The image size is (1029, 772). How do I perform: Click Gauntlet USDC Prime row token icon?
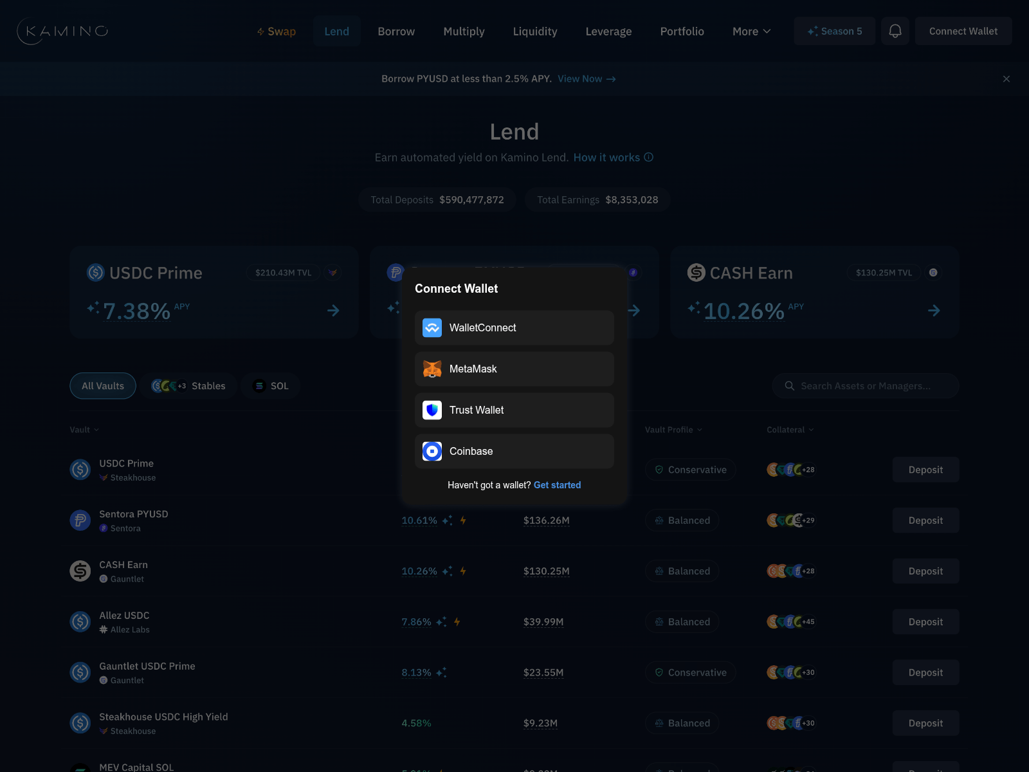click(80, 673)
